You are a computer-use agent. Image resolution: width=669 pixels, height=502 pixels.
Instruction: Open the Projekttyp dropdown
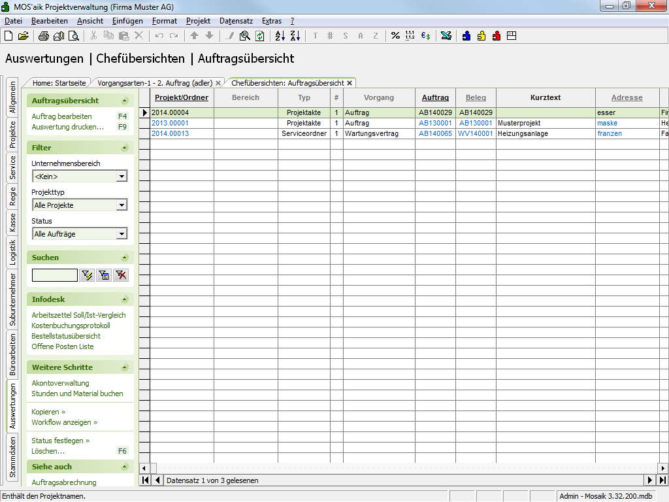[122, 205]
